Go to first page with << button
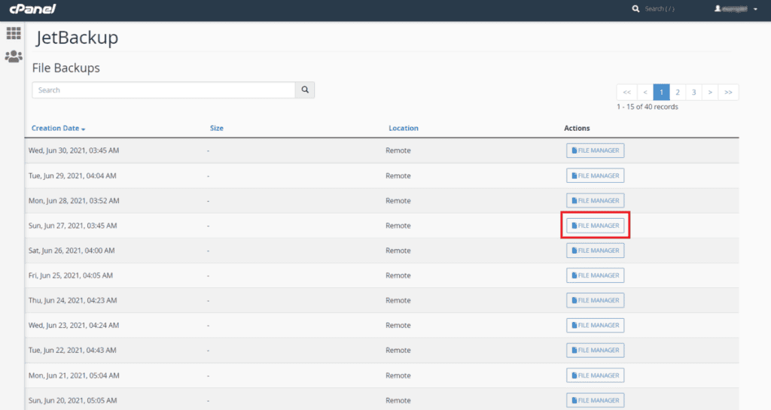The image size is (771, 410). 626,93
